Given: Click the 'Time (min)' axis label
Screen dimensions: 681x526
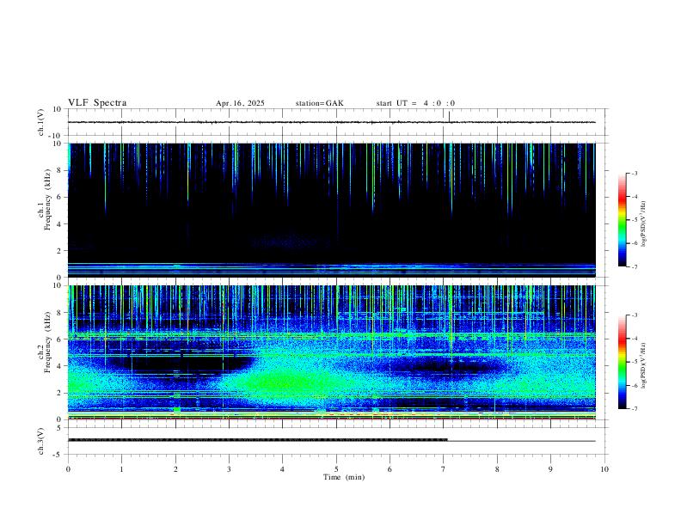Looking at the screenshot, I should pos(344,477).
